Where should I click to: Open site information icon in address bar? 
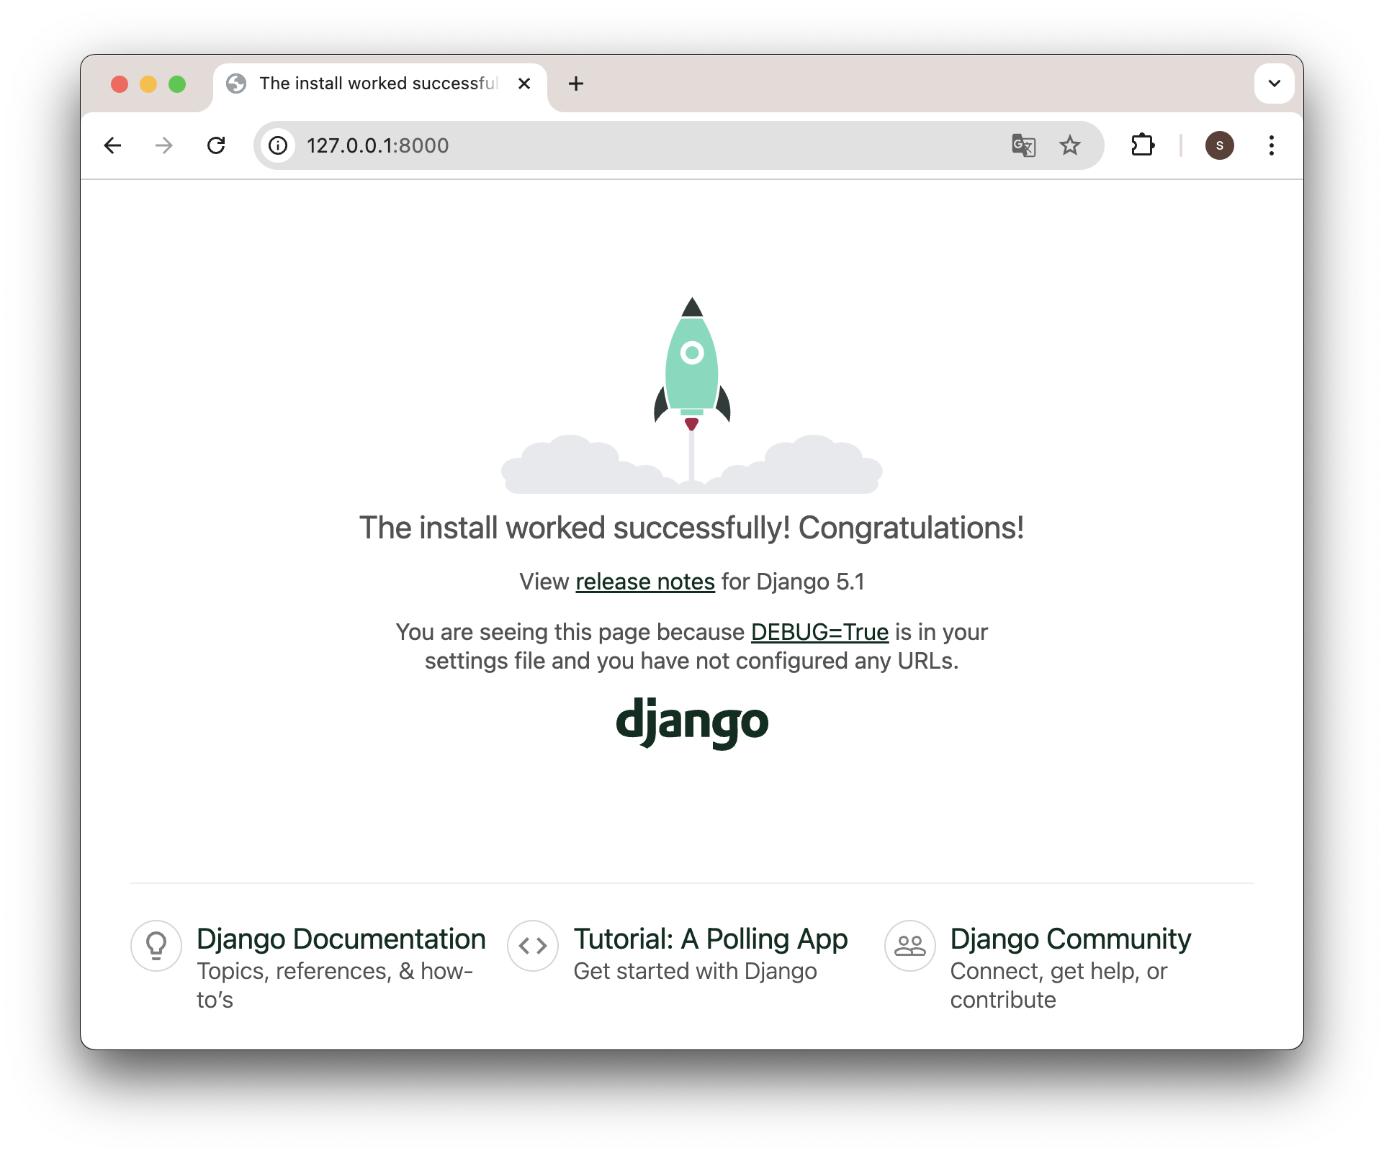coord(278,145)
